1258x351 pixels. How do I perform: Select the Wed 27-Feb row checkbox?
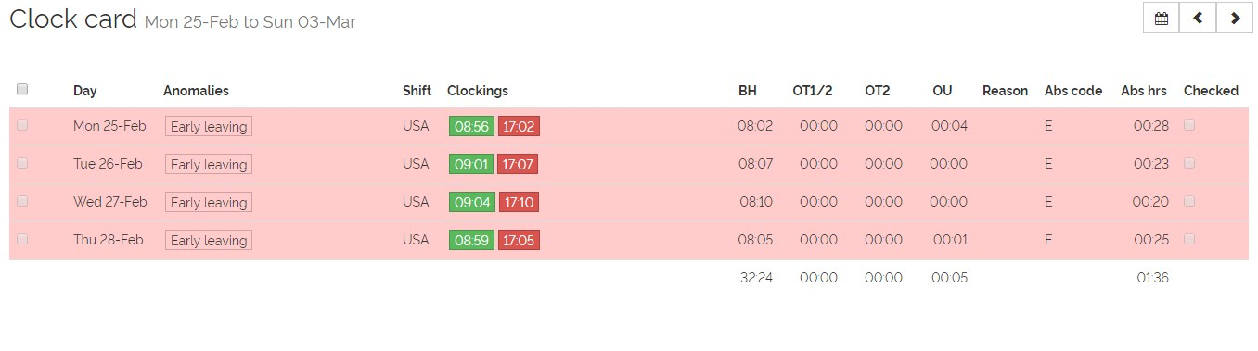[22, 201]
